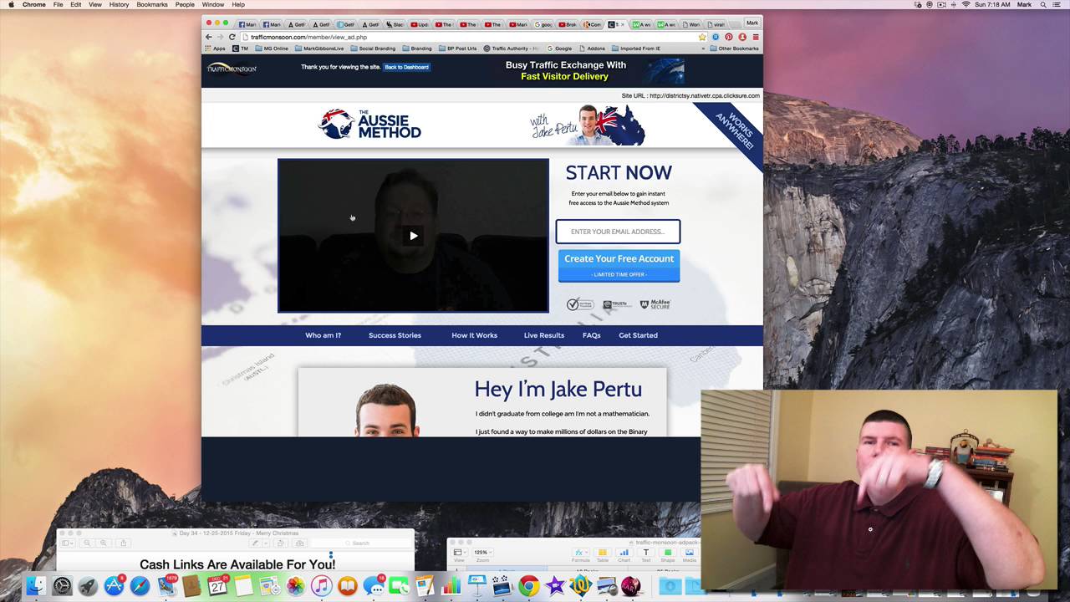1070x602 pixels.
Task: Open Notes in the Dock
Action: coord(243,586)
